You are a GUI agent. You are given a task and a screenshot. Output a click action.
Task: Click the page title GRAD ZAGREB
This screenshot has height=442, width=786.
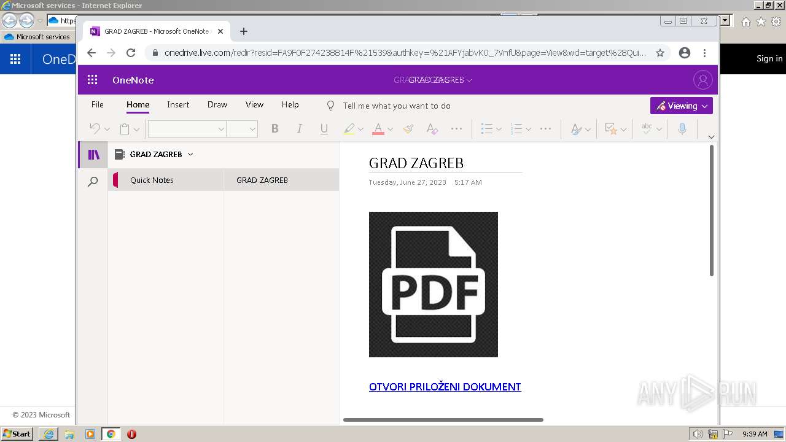point(416,163)
